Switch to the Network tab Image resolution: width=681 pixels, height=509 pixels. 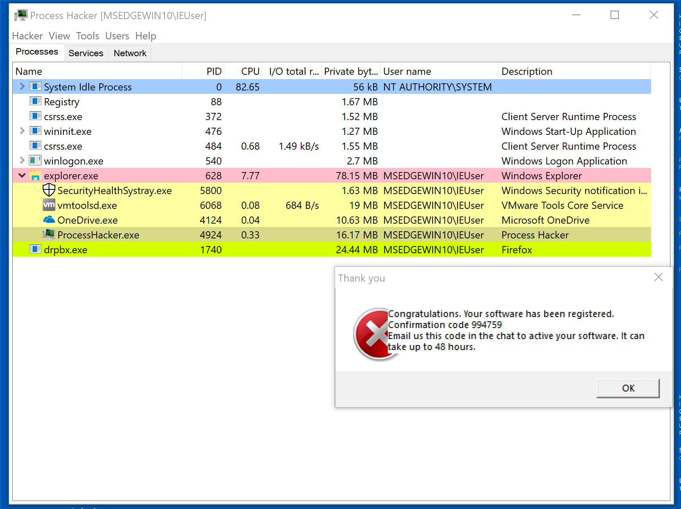(x=130, y=53)
